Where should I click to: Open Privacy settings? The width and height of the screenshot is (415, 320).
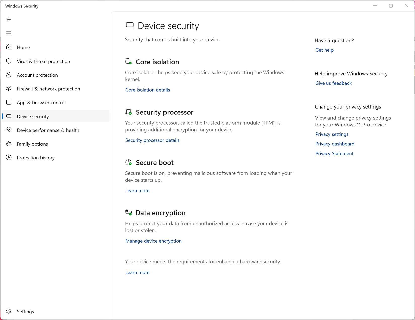pyautogui.click(x=332, y=134)
